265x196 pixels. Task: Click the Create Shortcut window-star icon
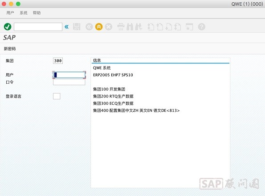pos(189,27)
